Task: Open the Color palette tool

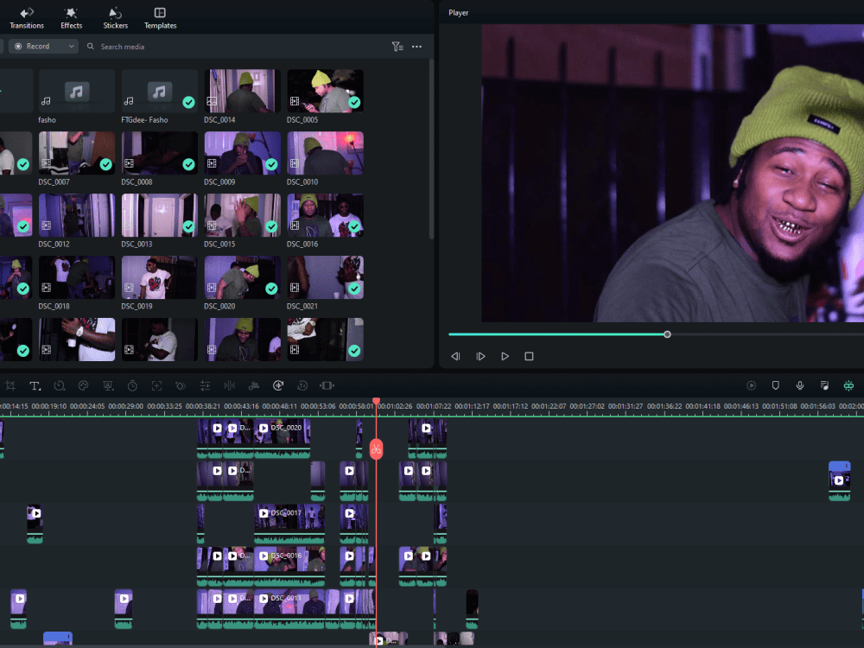Action: pos(83,385)
